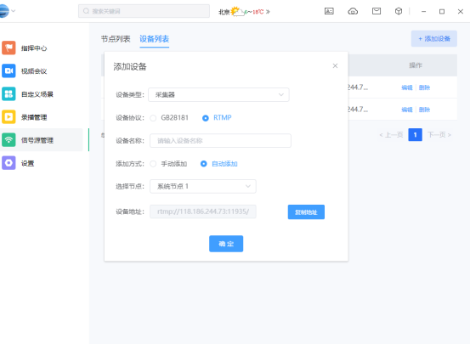This screenshot has height=344, width=470.
Task: Close the 添加设备 dialog
Action: [x=335, y=66]
